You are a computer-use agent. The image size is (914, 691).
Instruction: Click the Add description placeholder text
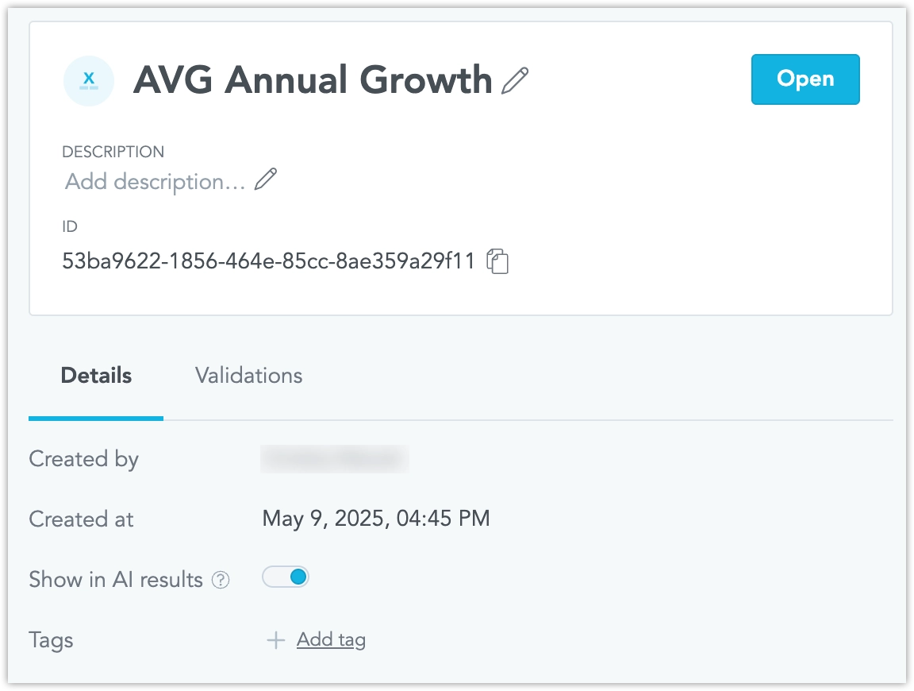(x=156, y=182)
